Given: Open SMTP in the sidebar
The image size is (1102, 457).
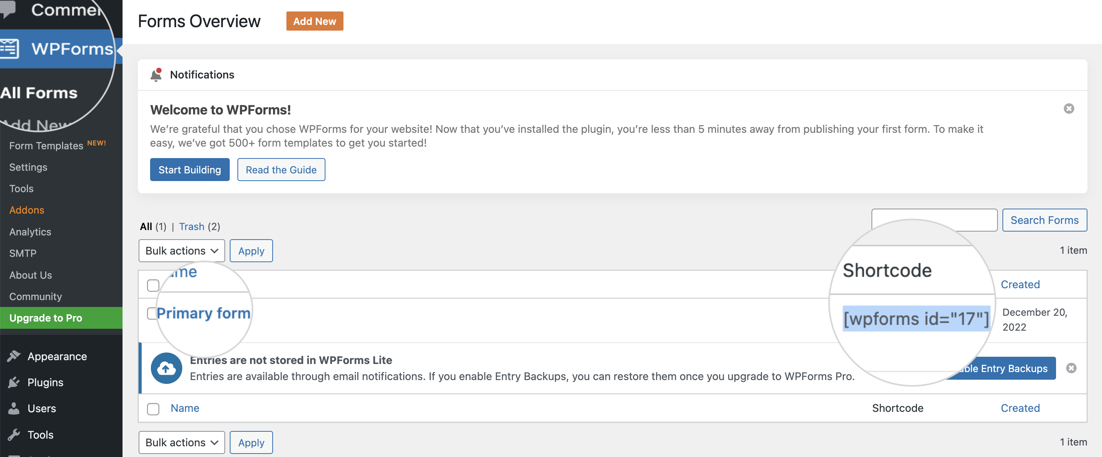Looking at the screenshot, I should tap(23, 253).
